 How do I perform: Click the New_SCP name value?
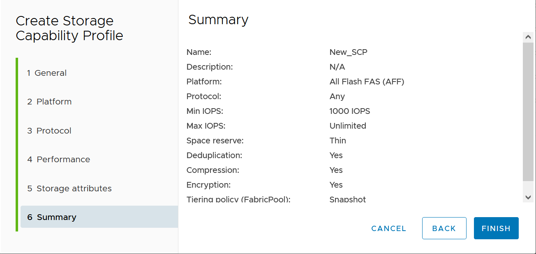click(348, 52)
